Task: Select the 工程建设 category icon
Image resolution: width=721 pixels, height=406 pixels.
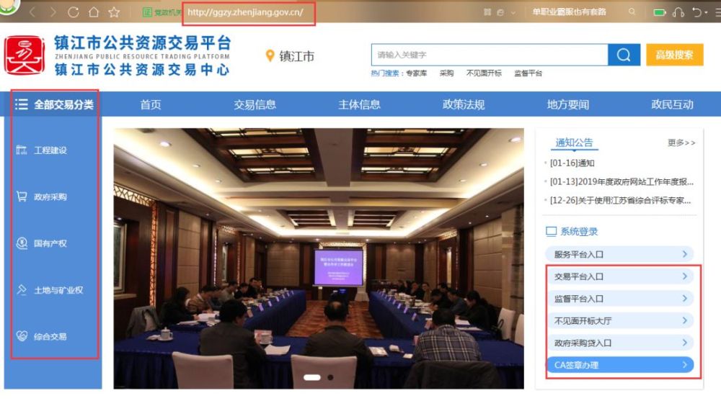Action: tap(22, 150)
